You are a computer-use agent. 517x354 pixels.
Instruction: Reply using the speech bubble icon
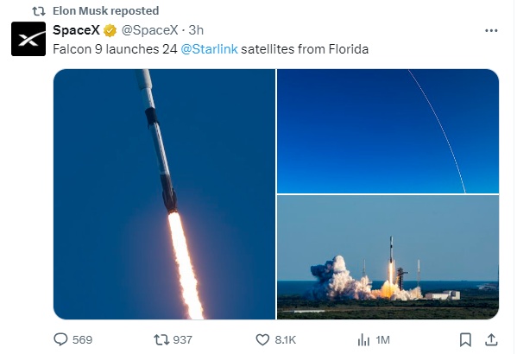60,339
